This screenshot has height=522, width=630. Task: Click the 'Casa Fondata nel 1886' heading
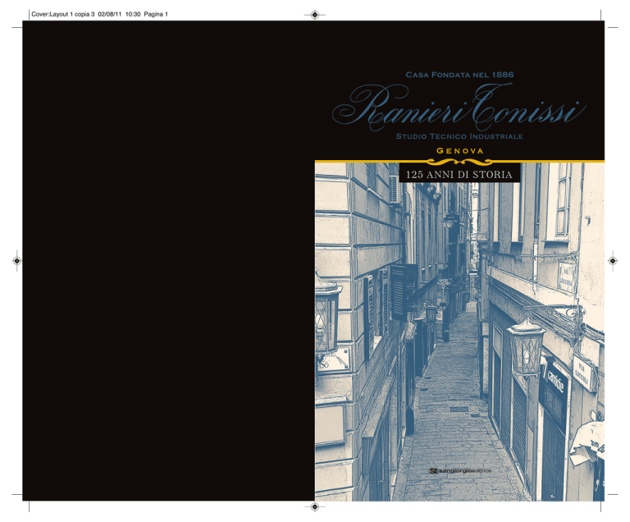(x=459, y=75)
